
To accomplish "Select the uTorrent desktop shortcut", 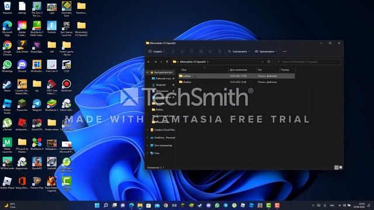I will [x=7, y=124].
